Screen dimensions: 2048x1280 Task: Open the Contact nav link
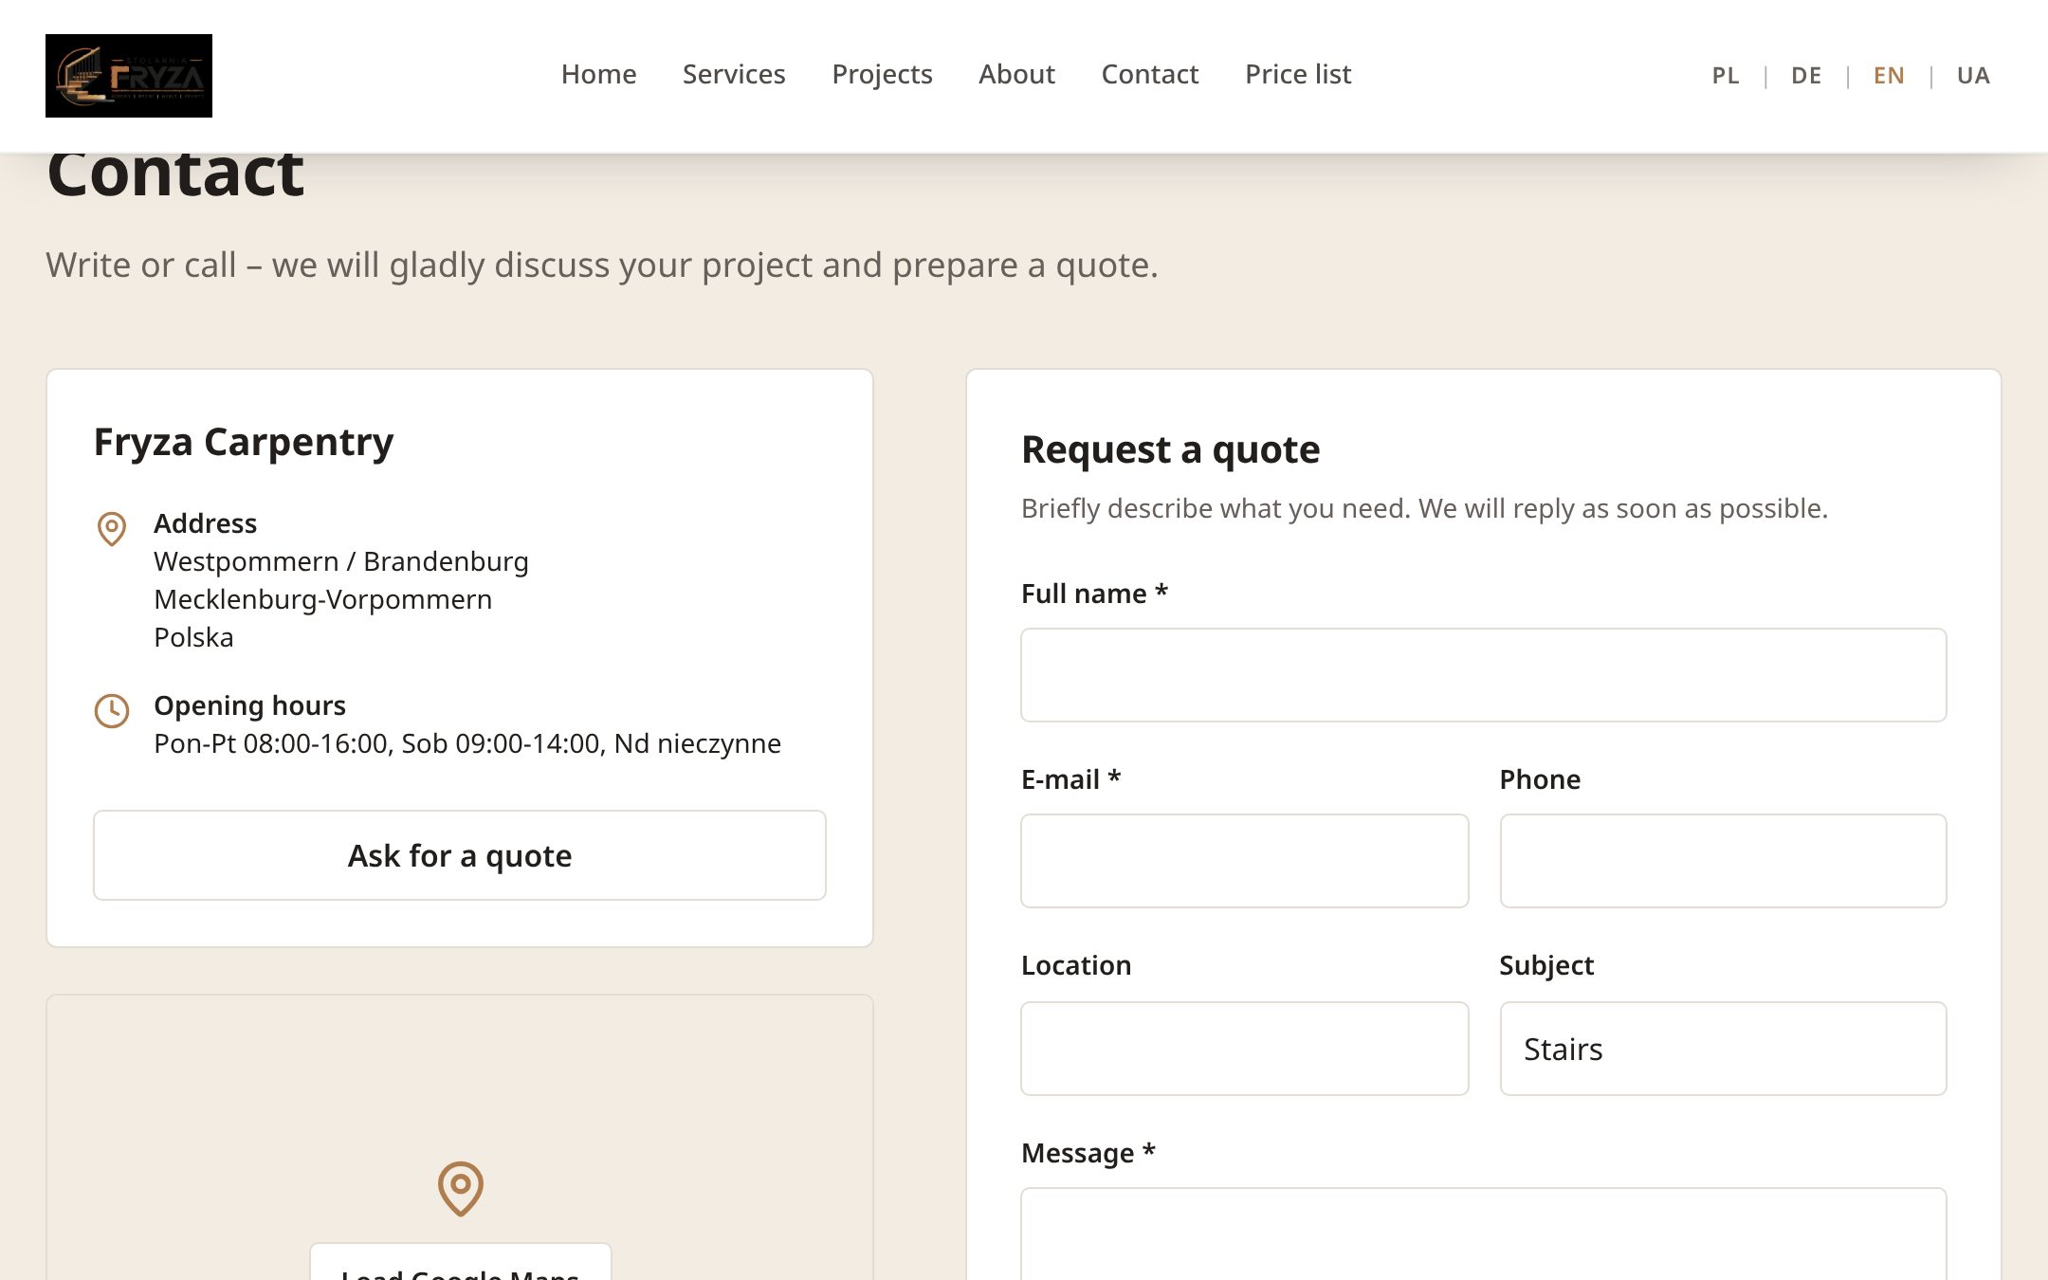tap(1150, 74)
